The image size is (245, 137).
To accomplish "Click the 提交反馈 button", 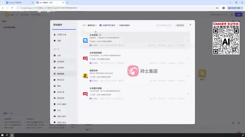I will 180,25.
